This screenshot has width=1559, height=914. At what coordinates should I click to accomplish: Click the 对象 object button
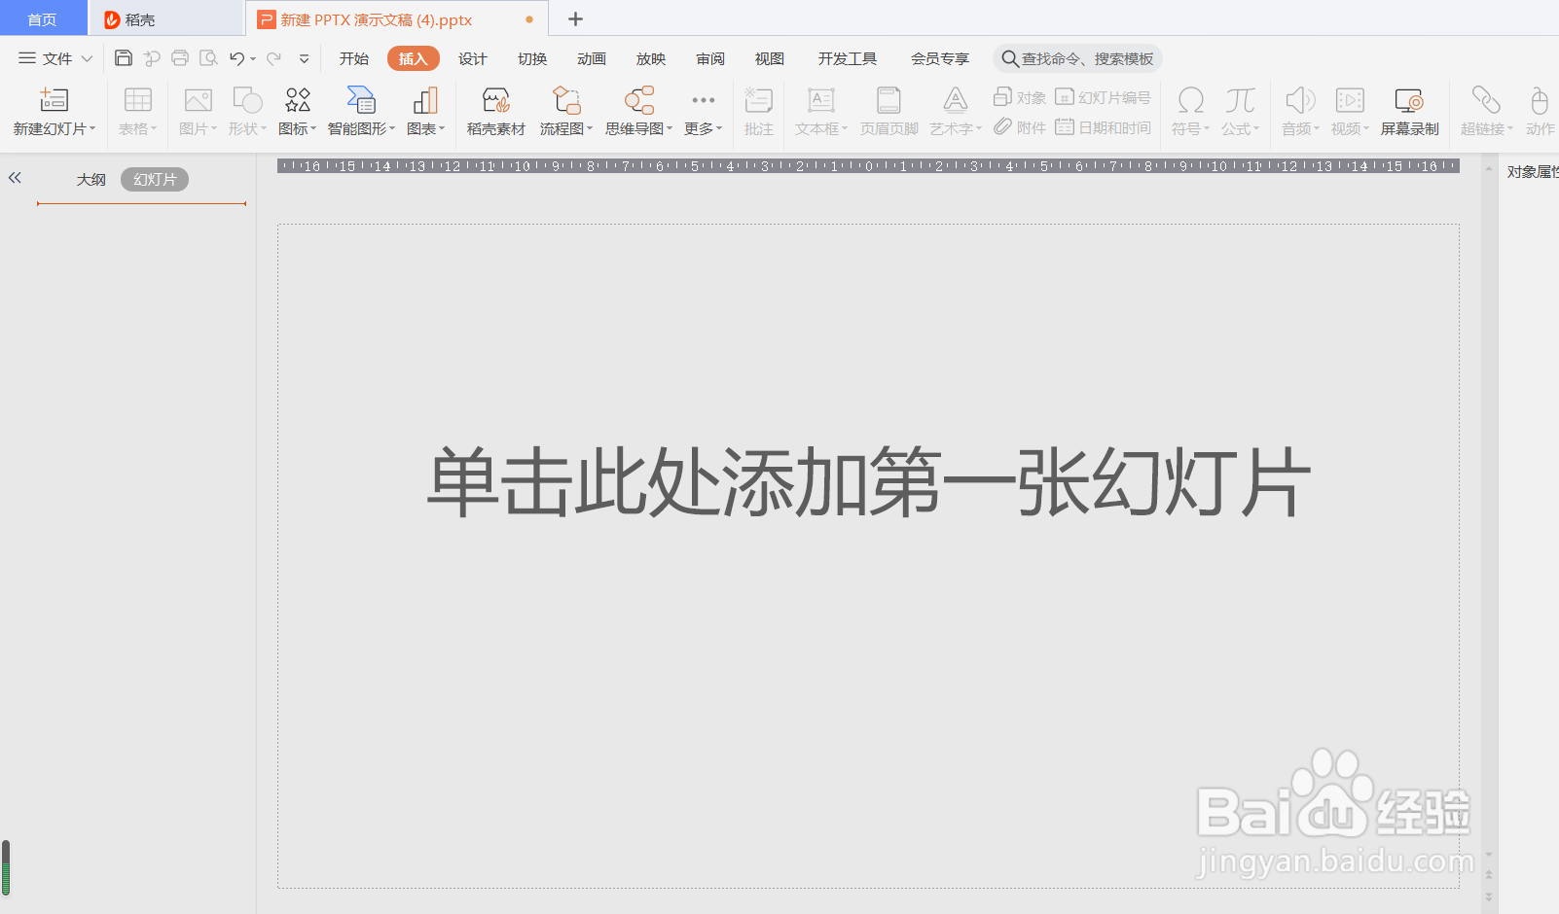[1019, 97]
